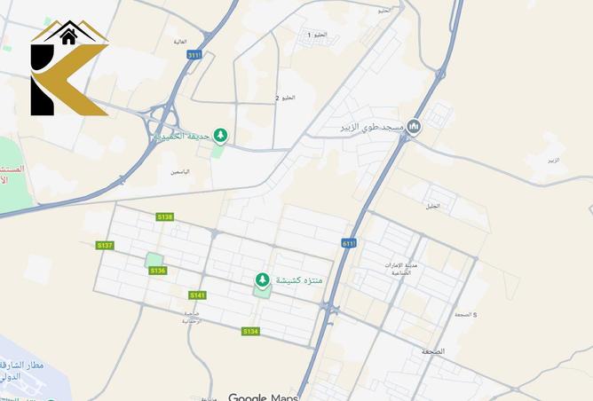Click the blue 611 highway shield
593x401 pixels.
[349, 243]
